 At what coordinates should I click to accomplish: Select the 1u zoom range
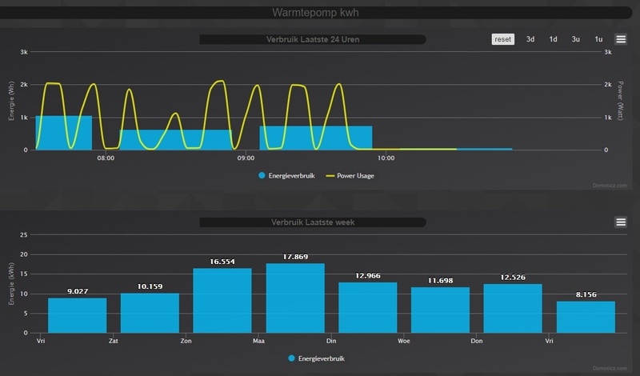(598, 39)
